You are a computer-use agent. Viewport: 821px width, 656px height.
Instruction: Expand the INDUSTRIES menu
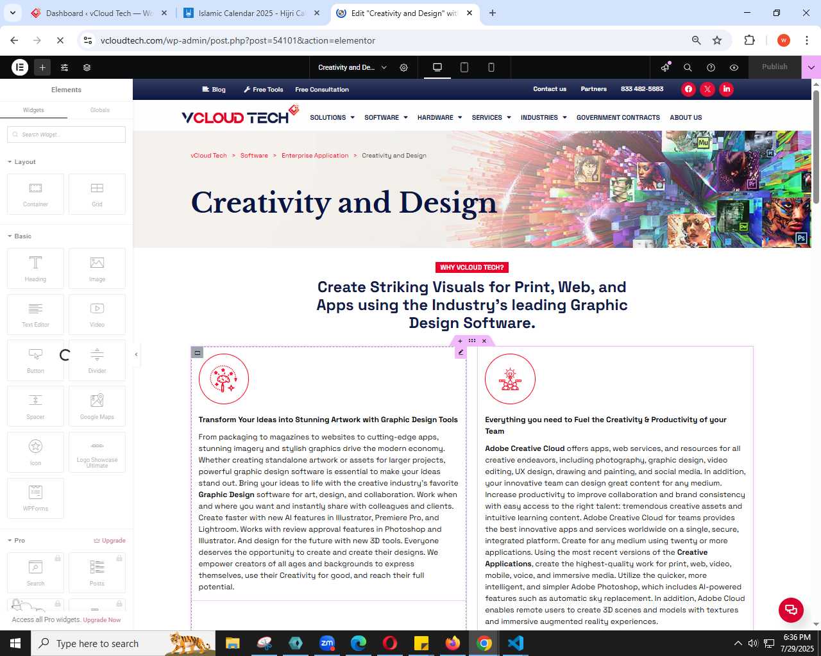click(x=544, y=118)
